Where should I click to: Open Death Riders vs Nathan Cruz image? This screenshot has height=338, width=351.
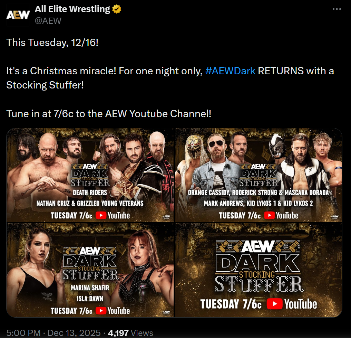(x=90, y=175)
